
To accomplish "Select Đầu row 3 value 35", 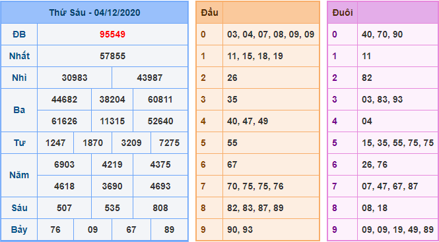I will pyautogui.click(x=232, y=99).
